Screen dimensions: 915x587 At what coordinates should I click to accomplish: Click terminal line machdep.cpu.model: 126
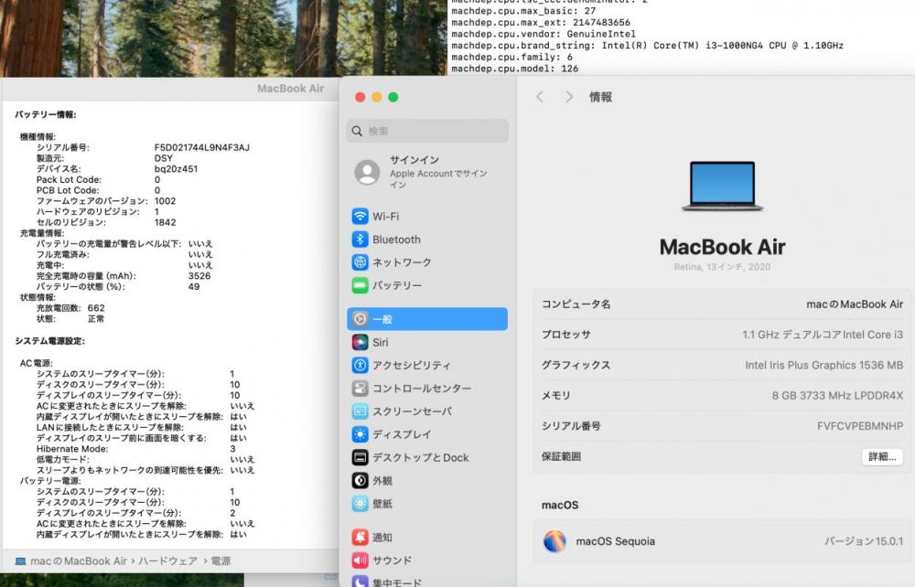coord(514,69)
